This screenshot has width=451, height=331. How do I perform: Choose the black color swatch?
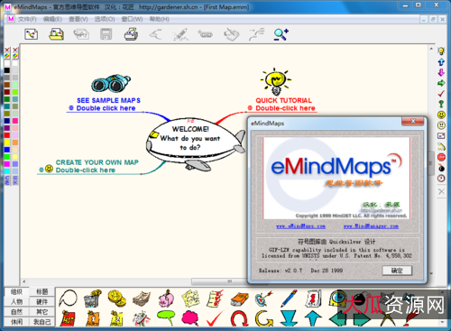click(7, 70)
